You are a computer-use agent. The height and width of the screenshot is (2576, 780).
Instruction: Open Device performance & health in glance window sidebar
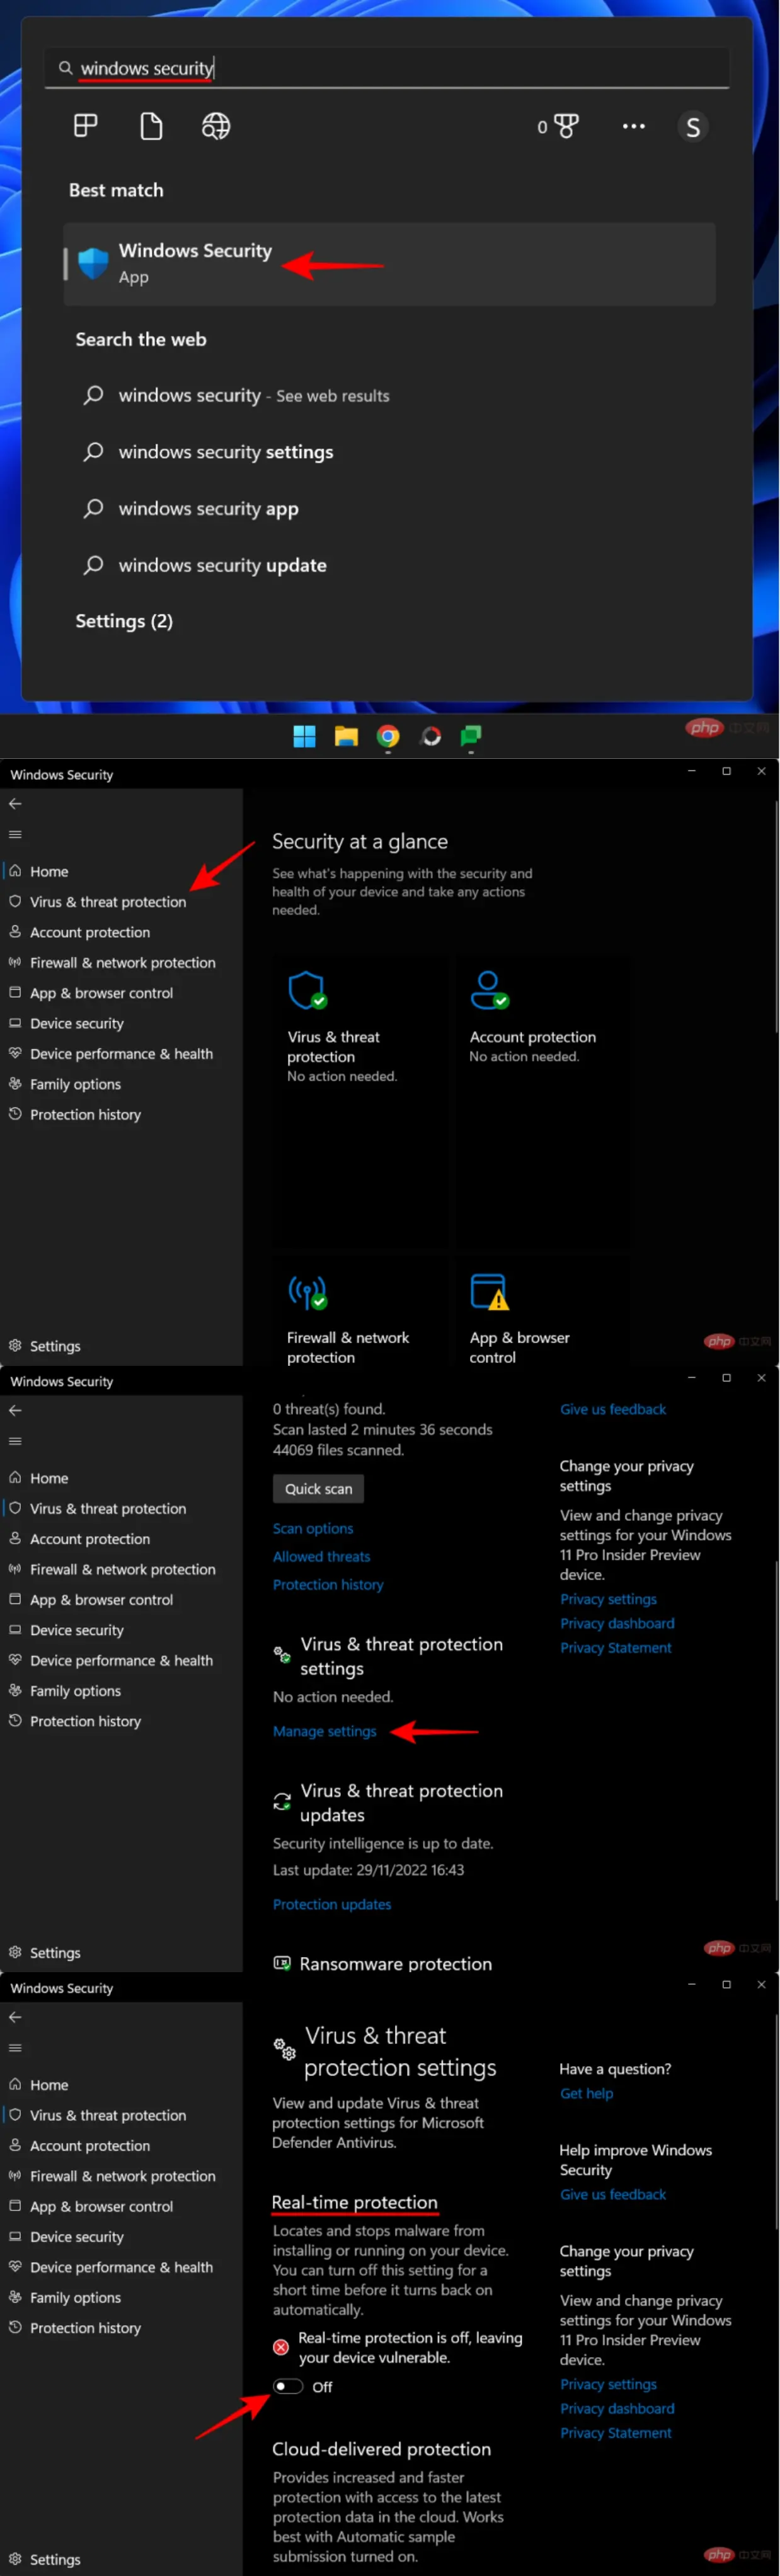pyautogui.click(x=121, y=1054)
